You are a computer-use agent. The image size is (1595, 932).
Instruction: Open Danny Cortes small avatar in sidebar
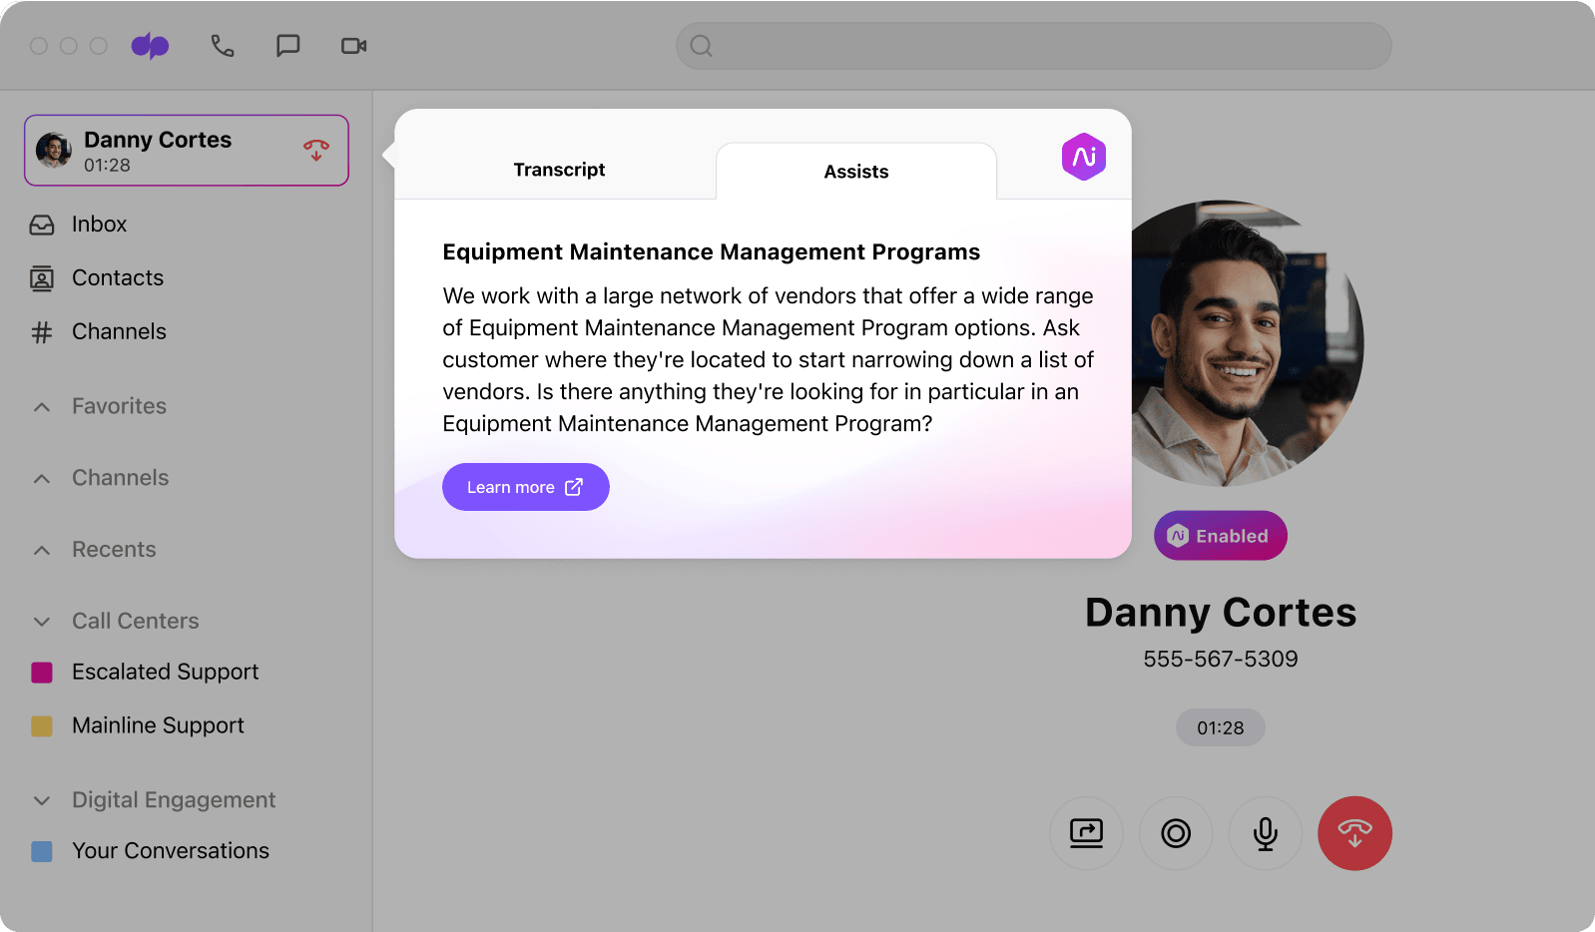point(54,151)
